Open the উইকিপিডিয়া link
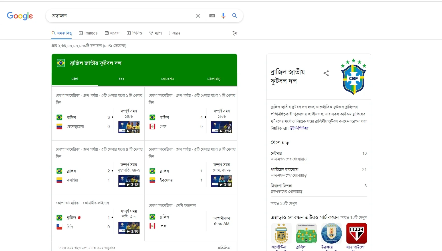This screenshot has width=442, height=251. [299, 128]
